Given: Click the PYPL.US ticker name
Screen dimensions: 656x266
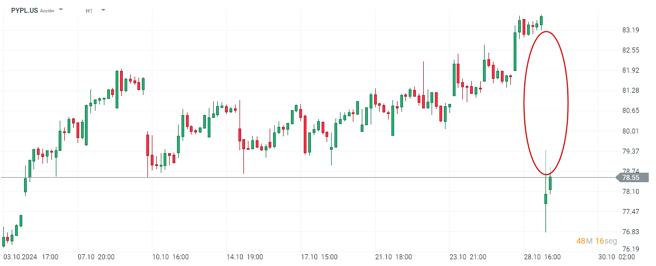Looking at the screenshot, I should pos(25,10).
